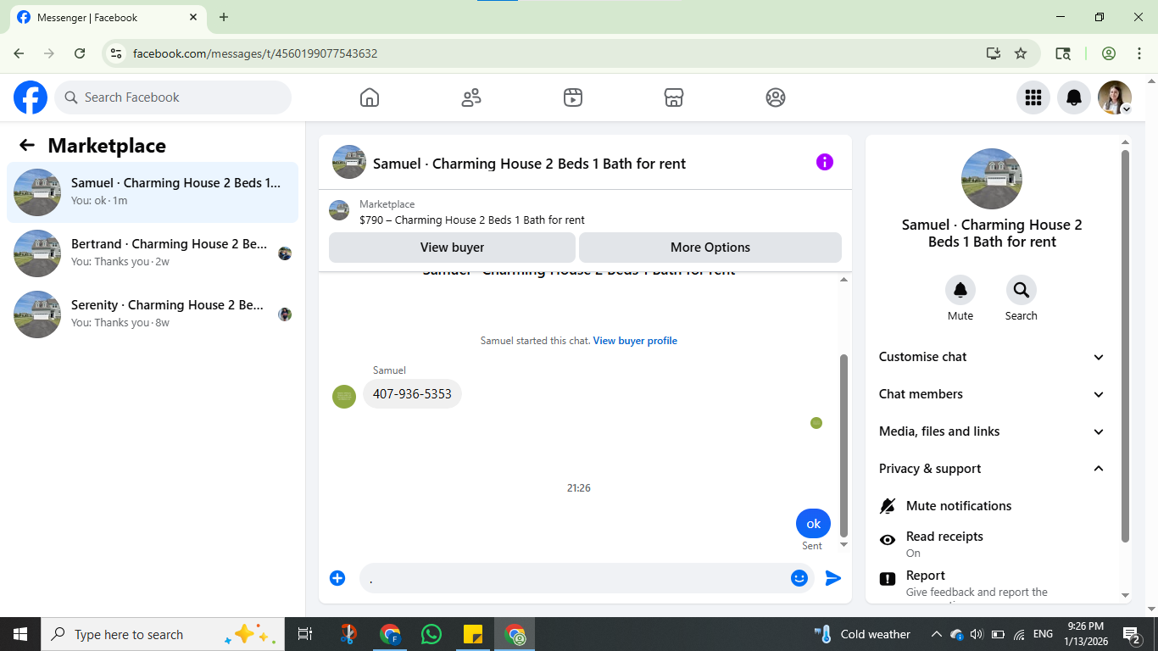The width and height of the screenshot is (1158, 651).
Task: Open Chrome profile icon
Action: tap(1109, 53)
